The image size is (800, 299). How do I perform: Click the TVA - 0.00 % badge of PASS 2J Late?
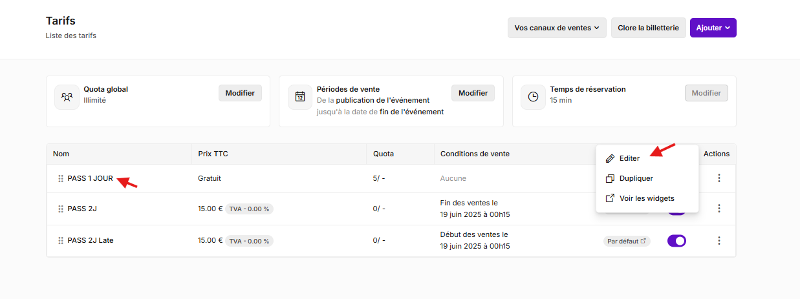click(x=249, y=241)
